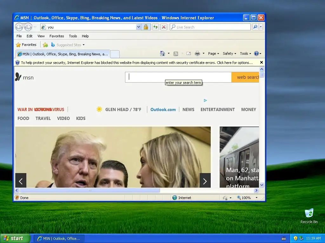Click the security lock icon in address bar
Viewport: 325px width, 243px height.
click(x=146, y=27)
